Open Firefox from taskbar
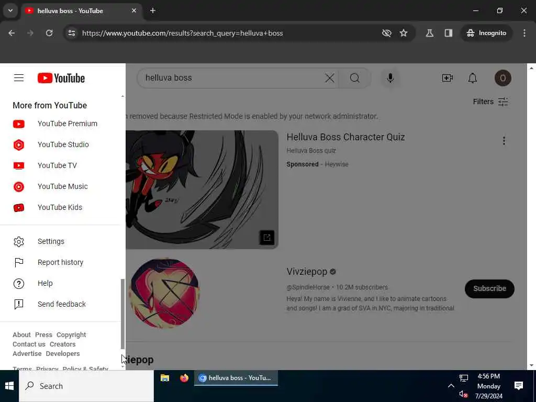 tap(184, 378)
